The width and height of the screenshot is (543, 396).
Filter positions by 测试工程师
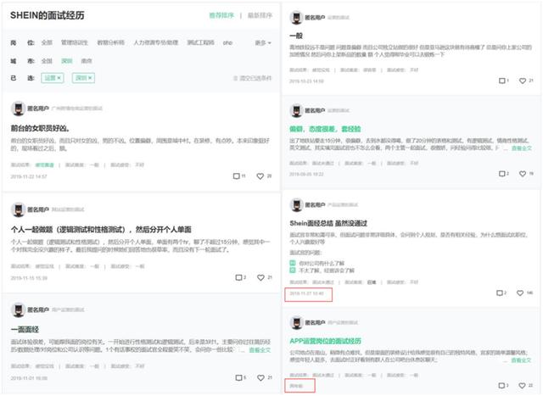coord(200,42)
